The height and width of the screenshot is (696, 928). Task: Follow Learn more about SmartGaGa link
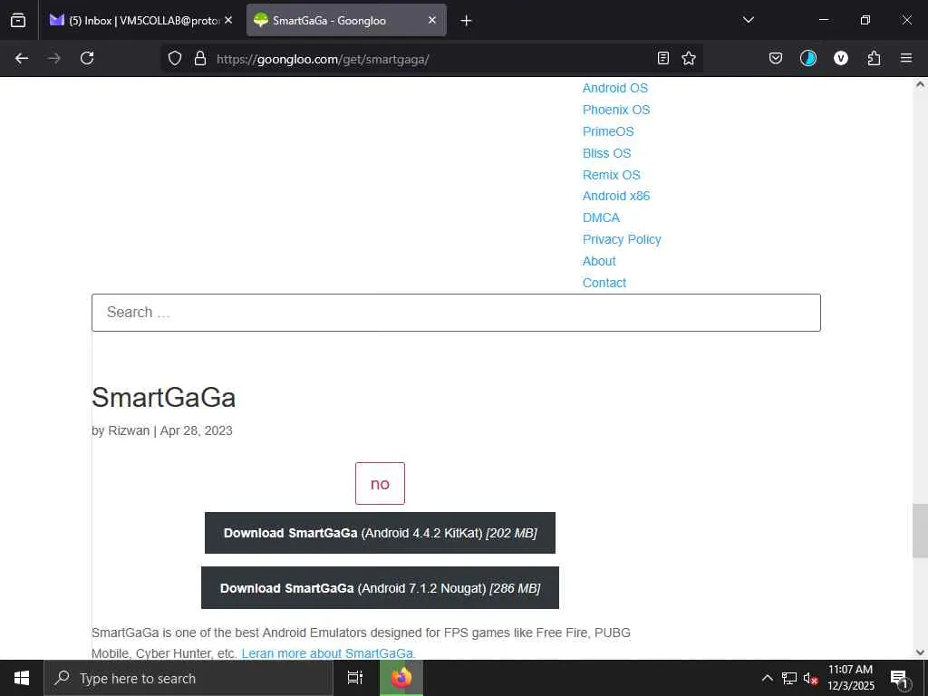click(328, 653)
